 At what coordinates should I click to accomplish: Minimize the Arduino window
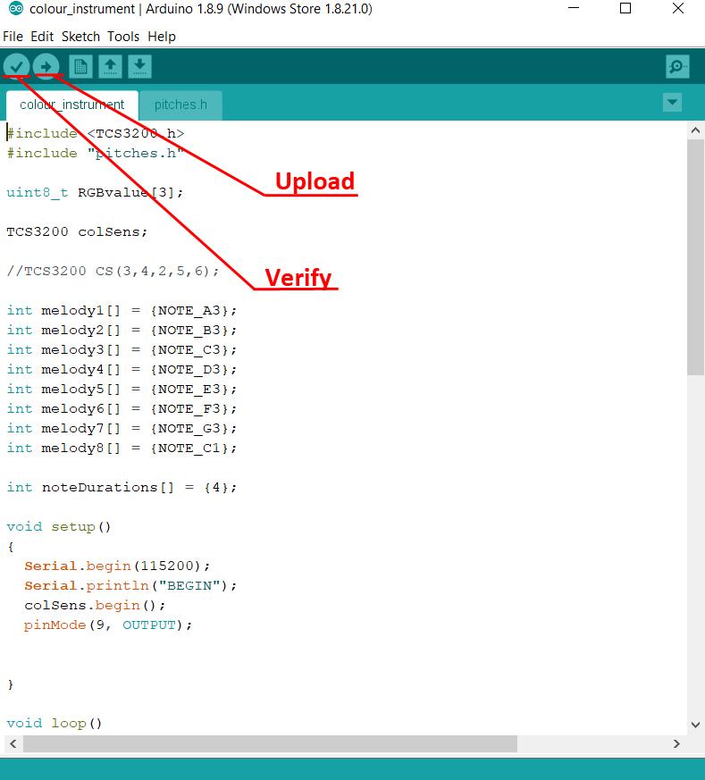pyautogui.click(x=574, y=8)
